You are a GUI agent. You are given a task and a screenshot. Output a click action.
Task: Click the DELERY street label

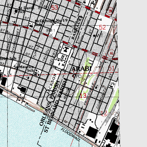[53, 57]
